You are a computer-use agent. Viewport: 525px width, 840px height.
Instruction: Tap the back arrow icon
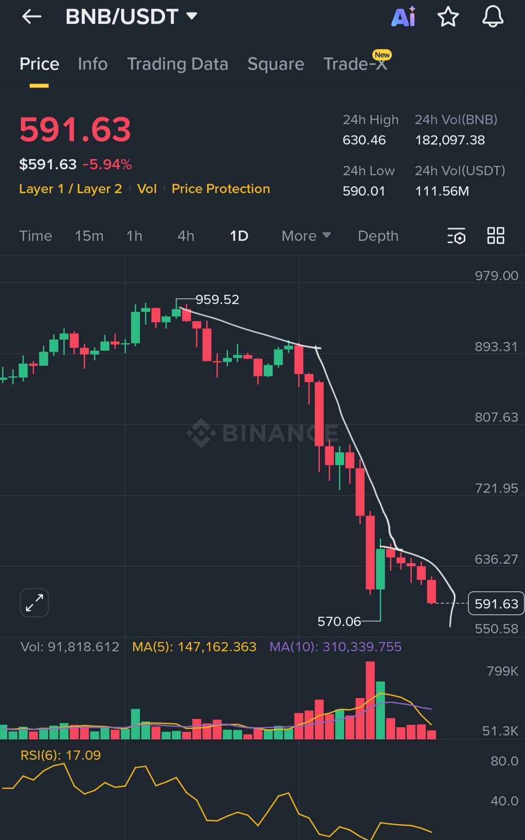click(32, 17)
